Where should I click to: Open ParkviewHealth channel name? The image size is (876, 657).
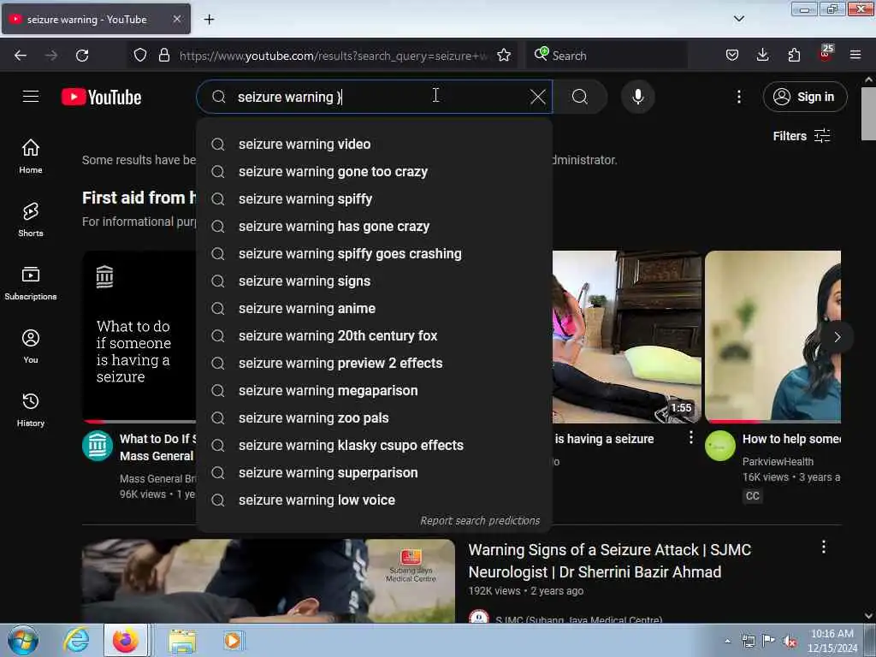pyautogui.click(x=778, y=461)
